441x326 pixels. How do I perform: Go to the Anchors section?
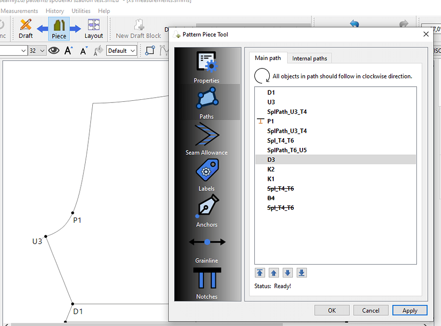[207, 210]
